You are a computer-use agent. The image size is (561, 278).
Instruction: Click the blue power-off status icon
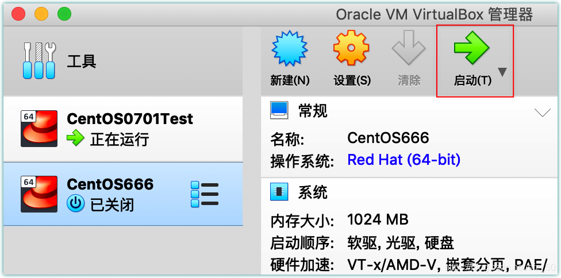pyautogui.click(x=75, y=204)
